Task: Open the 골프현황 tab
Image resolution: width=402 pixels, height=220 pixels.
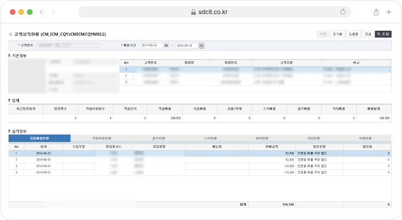Action: coord(159,138)
